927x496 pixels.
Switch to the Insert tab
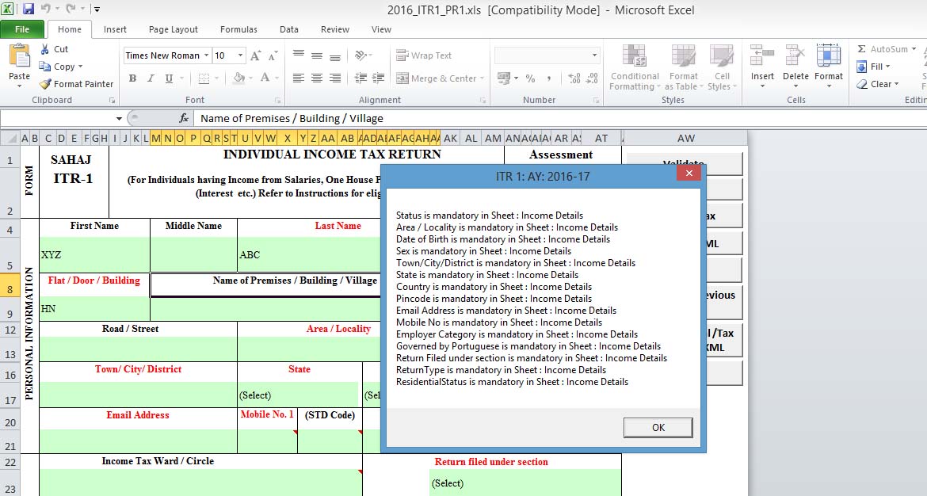115,29
